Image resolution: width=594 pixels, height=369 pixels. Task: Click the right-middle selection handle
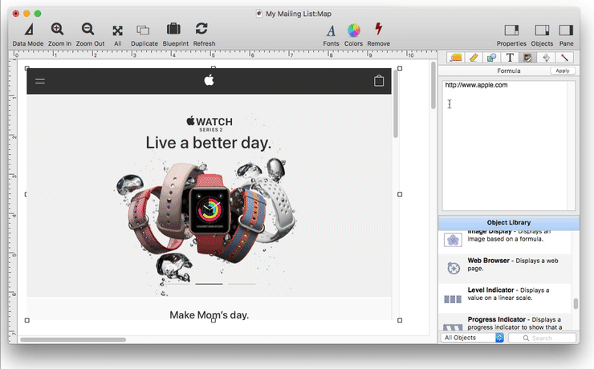point(400,194)
